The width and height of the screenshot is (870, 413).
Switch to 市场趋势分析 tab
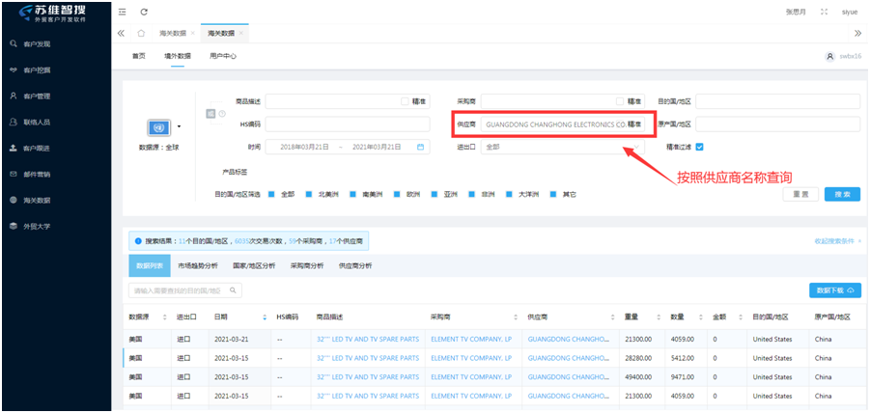(197, 265)
